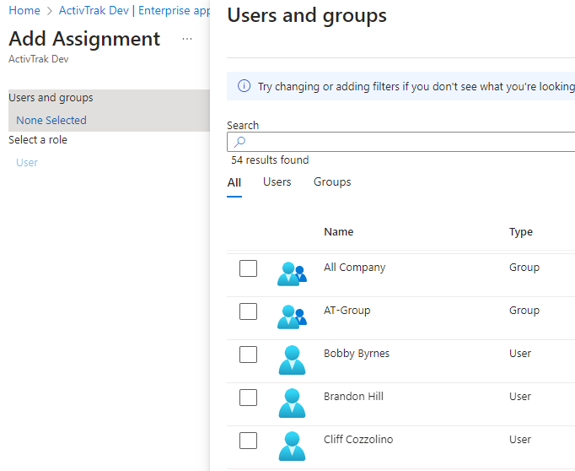Click the Try changing or adding filters message
Image resolution: width=575 pixels, height=471 pixels.
point(416,87)
